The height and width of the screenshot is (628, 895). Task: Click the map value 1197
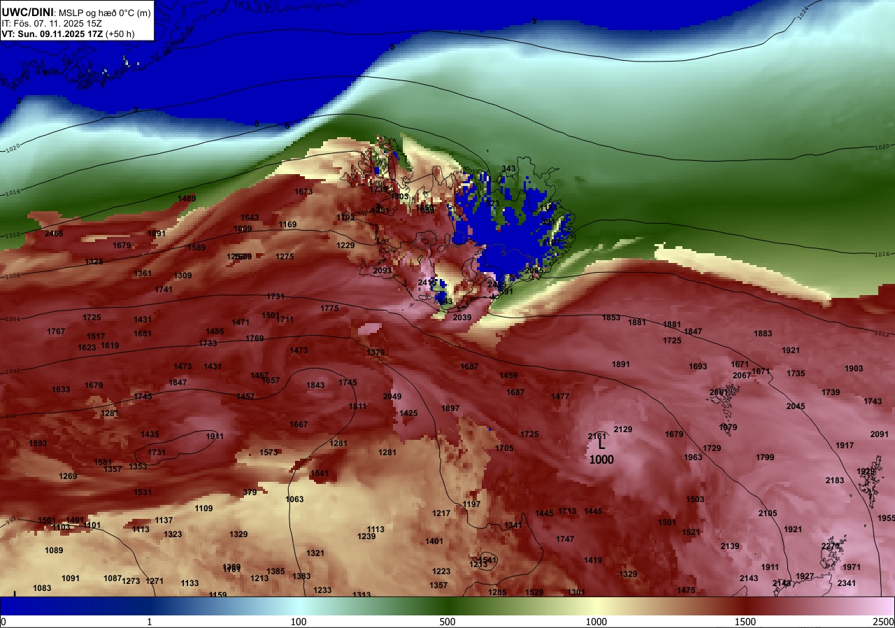pos(472,504)
